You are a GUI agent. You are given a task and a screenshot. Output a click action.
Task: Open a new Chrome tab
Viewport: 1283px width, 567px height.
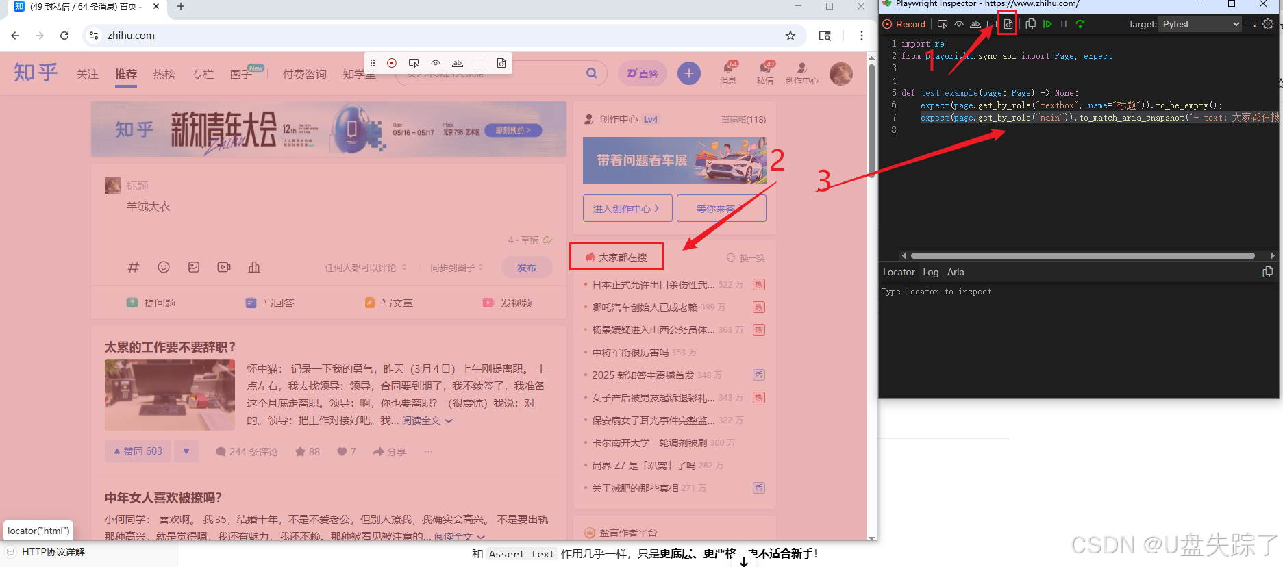(181, 6)
